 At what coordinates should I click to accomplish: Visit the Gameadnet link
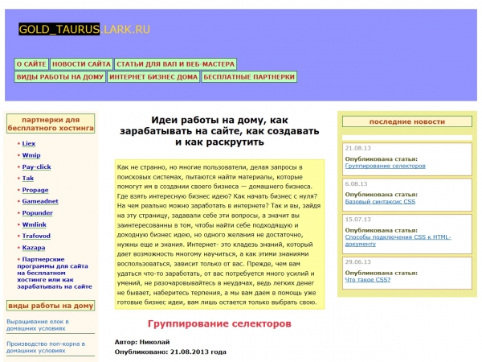click(x=40, y=201)
